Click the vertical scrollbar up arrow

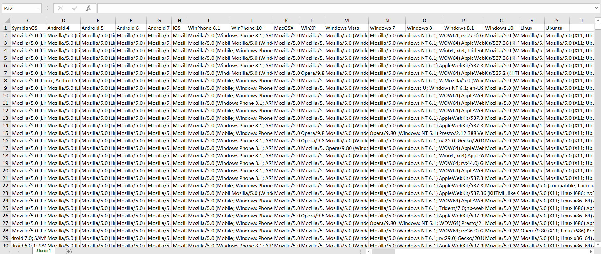(x=598, y=20)
